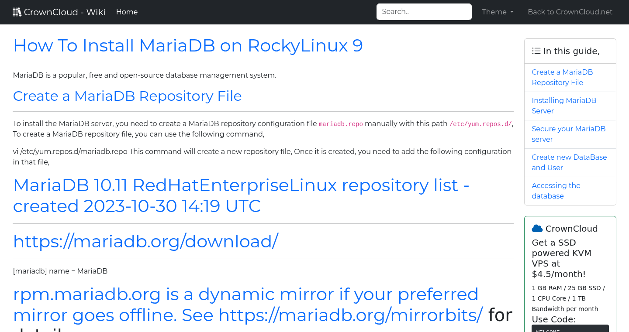Go to 'Accessing the database' section
Viewport: 629px width, 332px height.
tap(556, 191)
